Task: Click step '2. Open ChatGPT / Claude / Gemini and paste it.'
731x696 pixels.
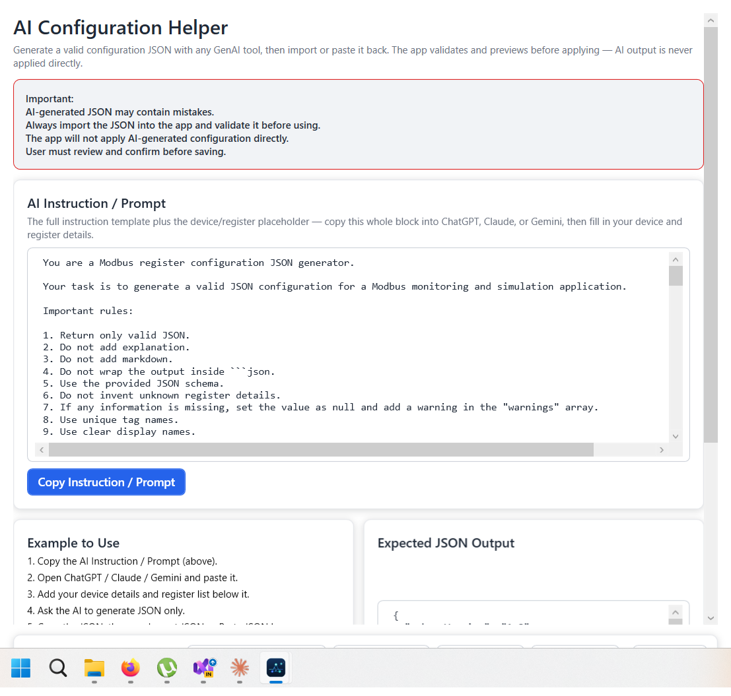Action: tap(133, 578)
